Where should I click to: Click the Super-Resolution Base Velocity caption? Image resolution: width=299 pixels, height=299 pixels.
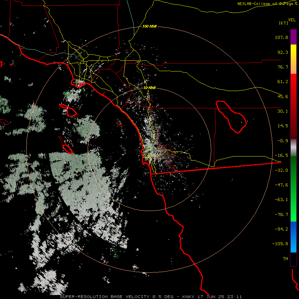[x=151, y=297]
